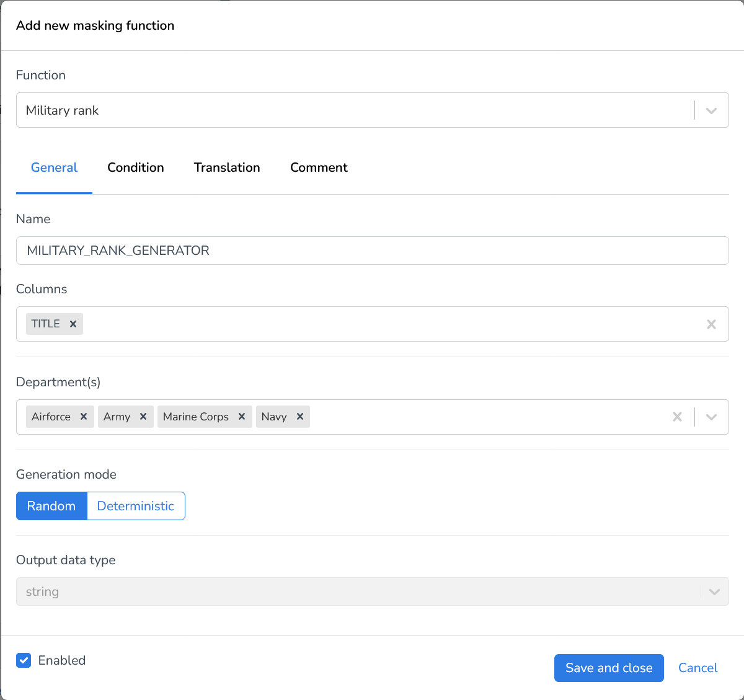Viewport: 744px width, 700px height.
Task: Clear all selected columns
Action: click(711, 324)
